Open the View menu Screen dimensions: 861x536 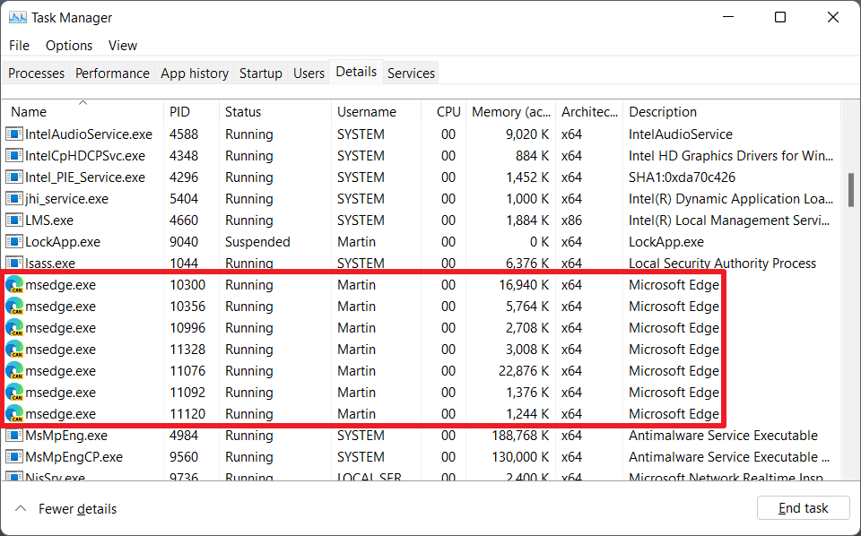(x=123, y=45)
